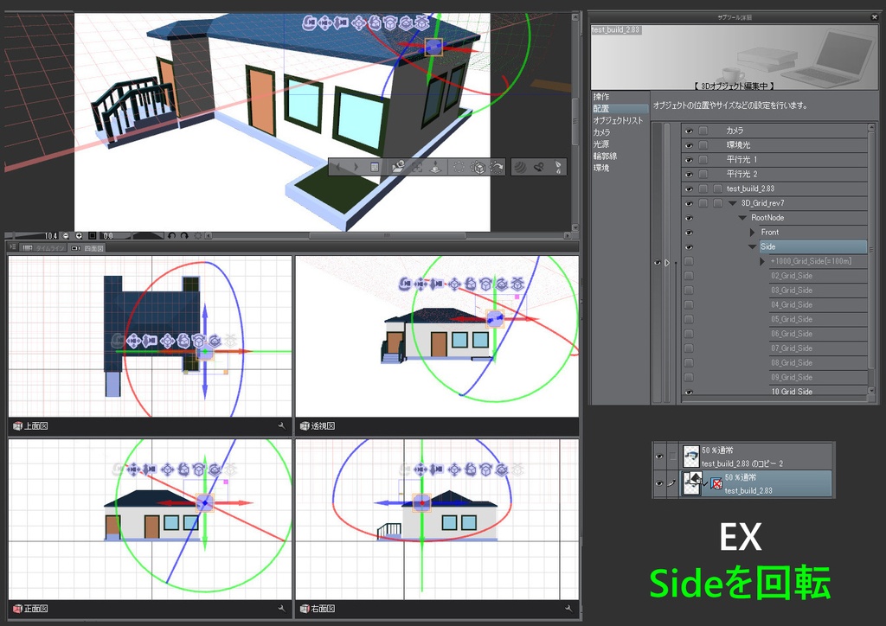Switch to the タイムライン tab

pyautogui.click(x=49, y=247)
